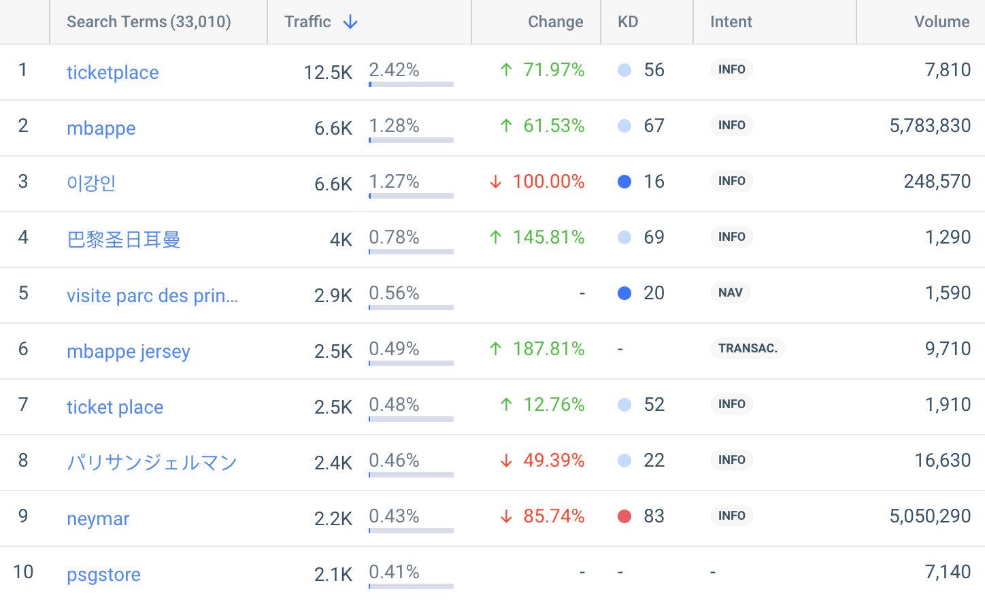Click the KD column header
This screenshot has height=600, width=985.
(x=628, y=22)
